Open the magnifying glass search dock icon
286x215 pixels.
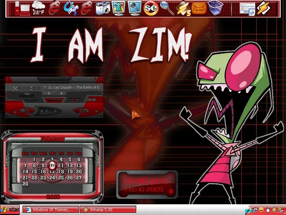click(167, 8)
